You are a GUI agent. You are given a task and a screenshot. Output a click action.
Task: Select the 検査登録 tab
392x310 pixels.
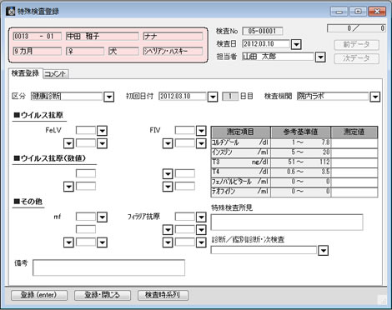pos(25,73)
